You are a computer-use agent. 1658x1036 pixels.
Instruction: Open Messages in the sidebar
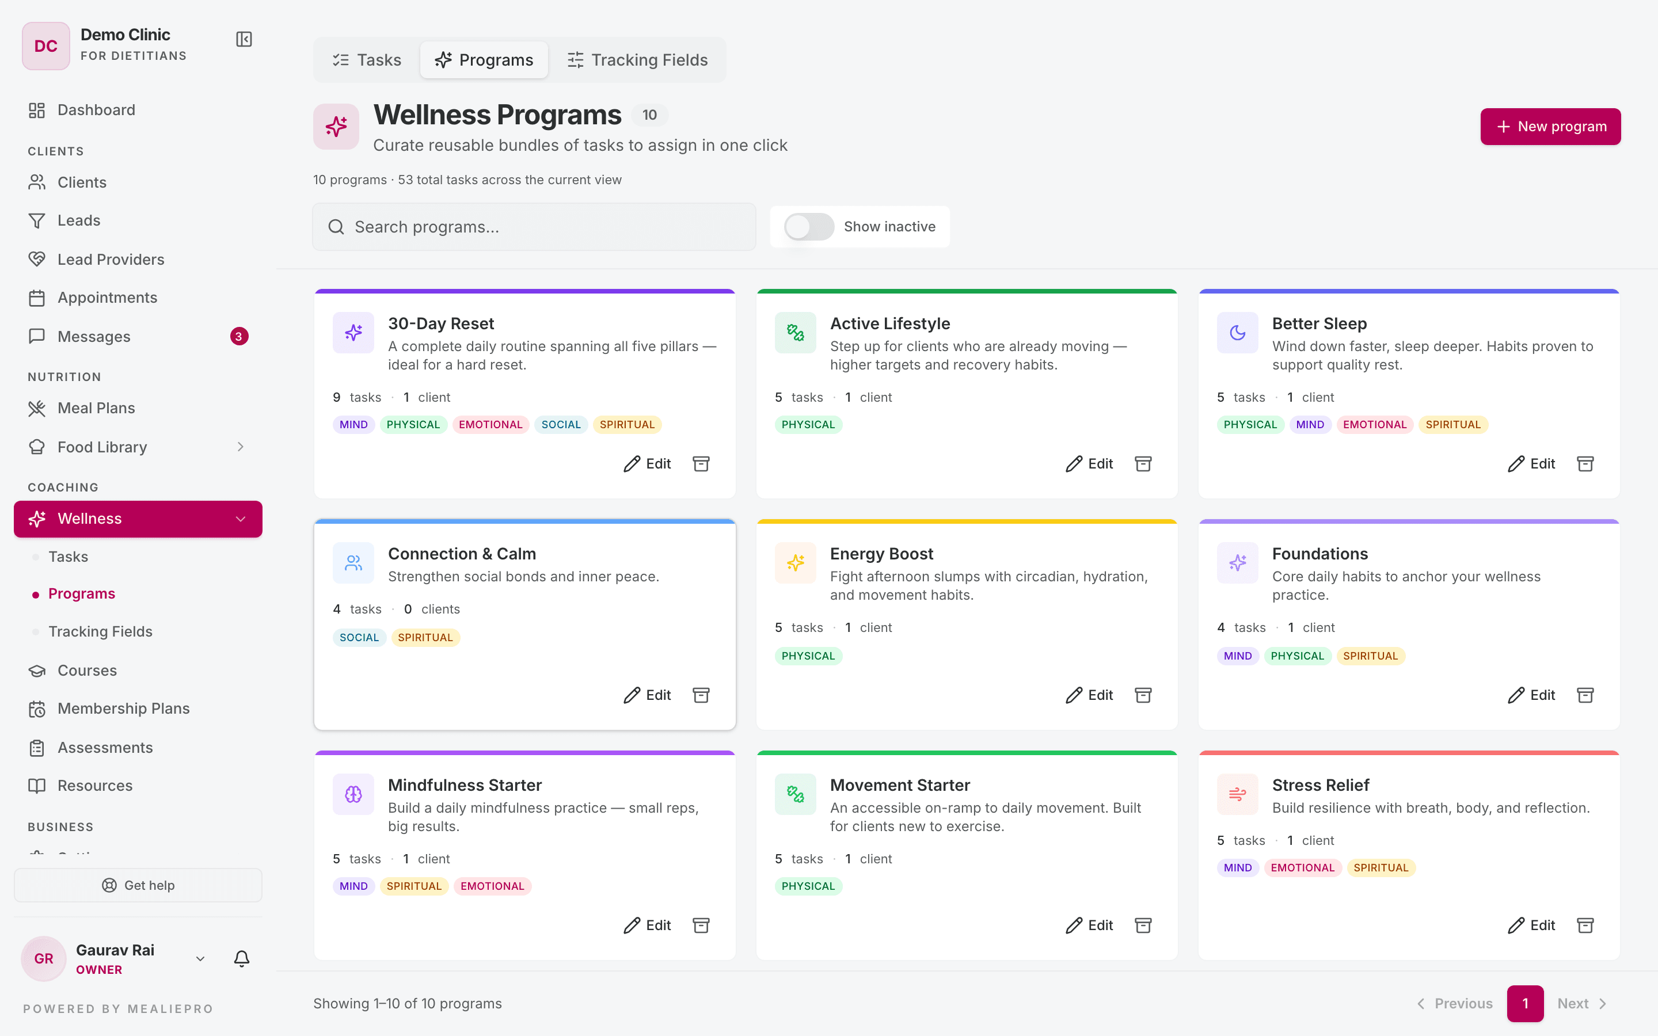[x=138, y=337]
